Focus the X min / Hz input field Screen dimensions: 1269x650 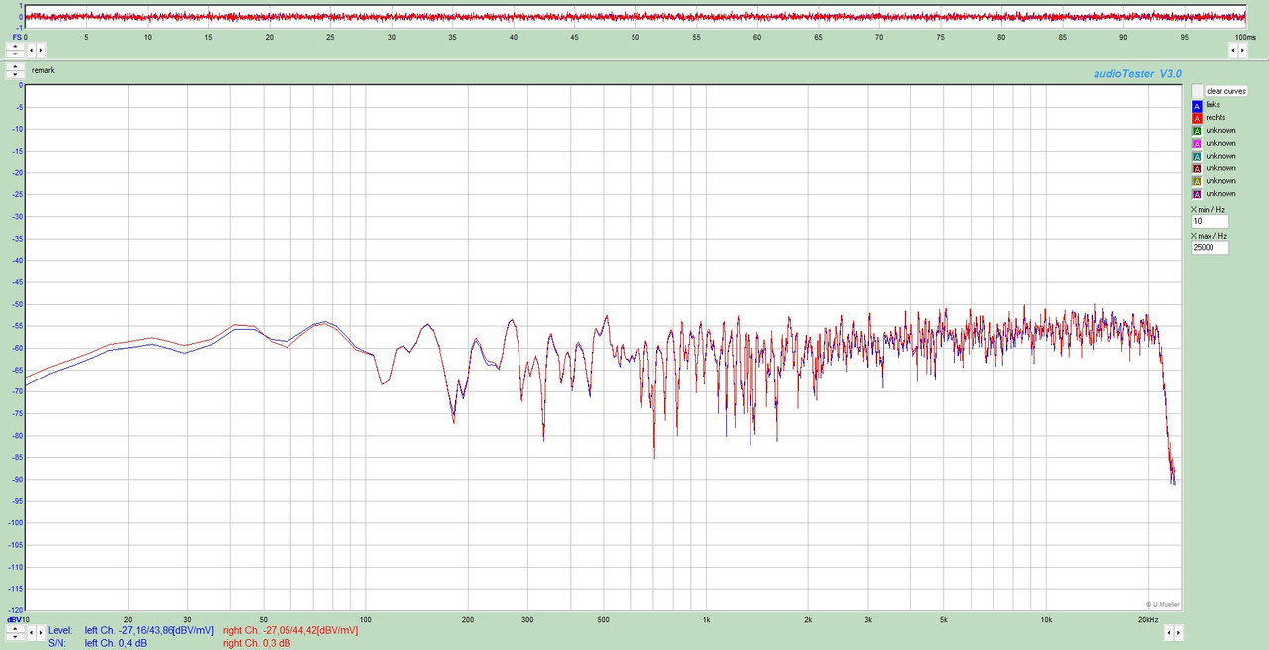click(x=1210, y=221)
